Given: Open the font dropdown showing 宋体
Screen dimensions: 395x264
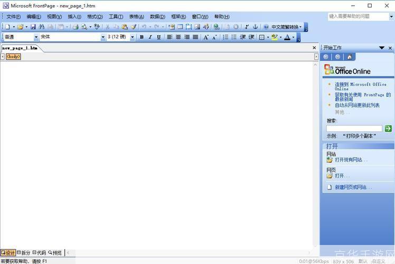Looking at the screenshot, I should 103,37.
